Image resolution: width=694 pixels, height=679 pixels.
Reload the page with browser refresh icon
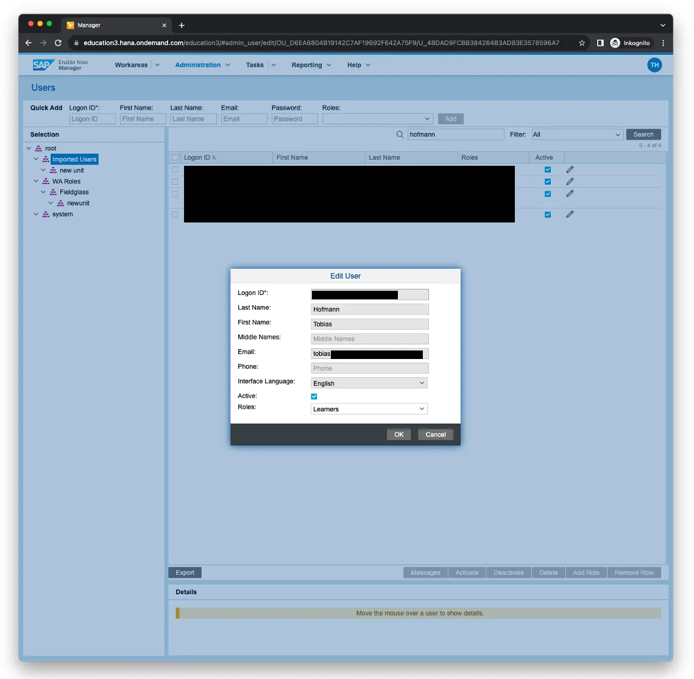(x=58, y=43)
